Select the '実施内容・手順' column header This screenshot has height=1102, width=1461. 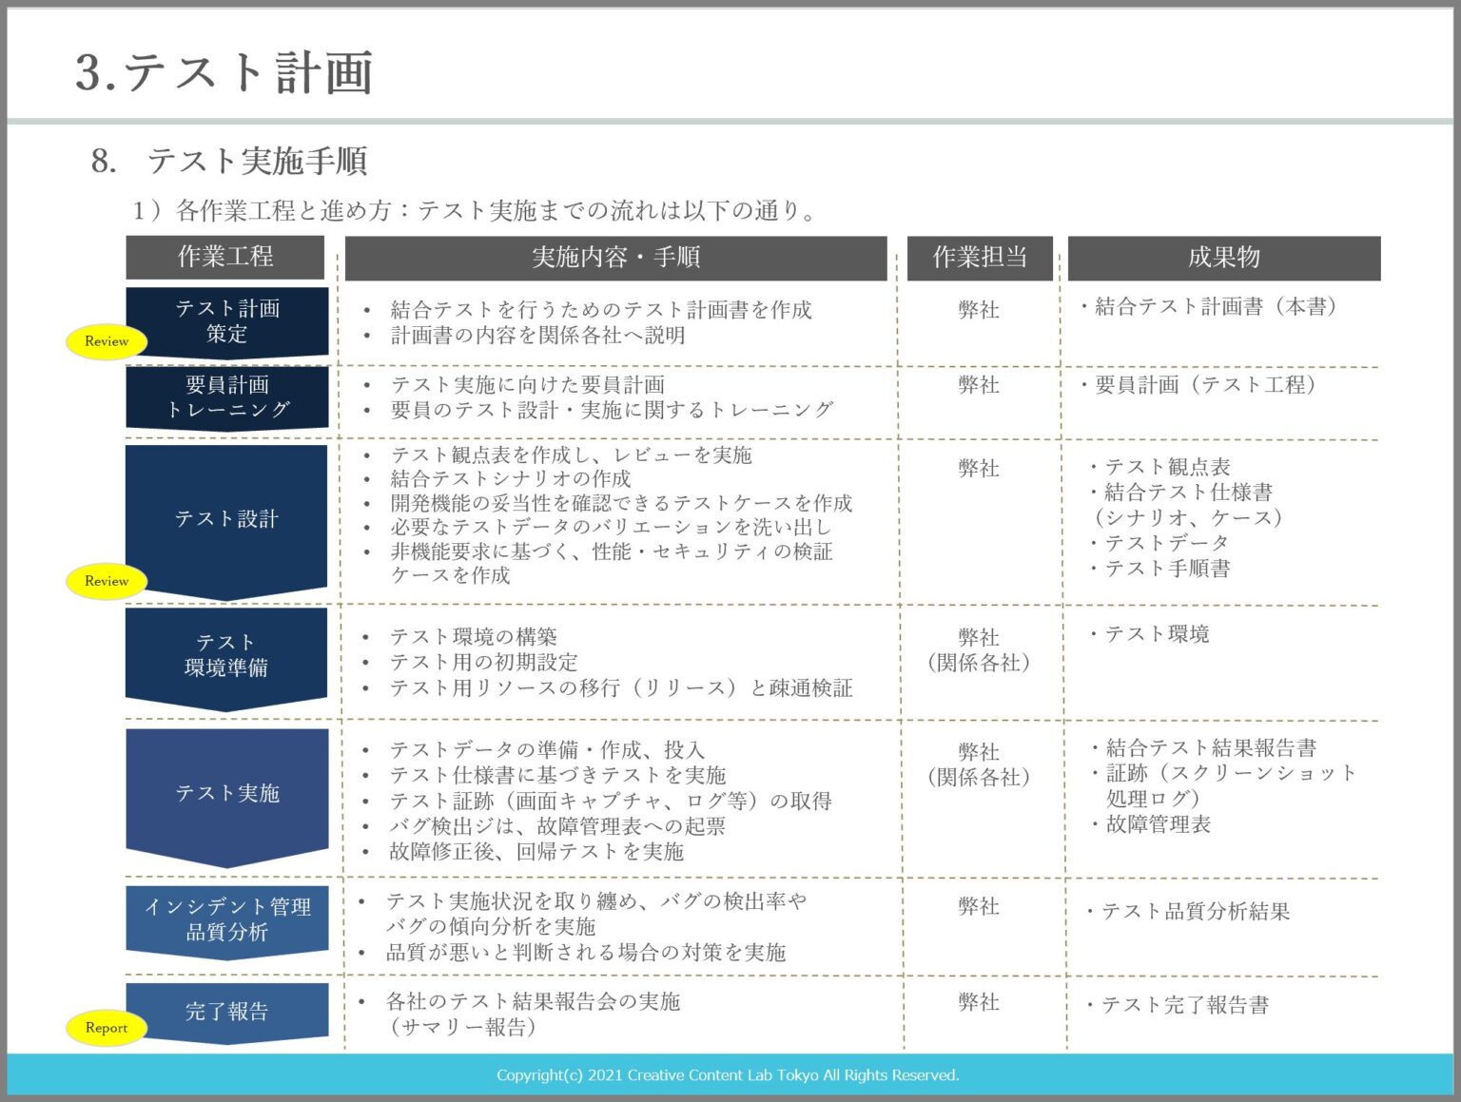click(x=615, y=258)
